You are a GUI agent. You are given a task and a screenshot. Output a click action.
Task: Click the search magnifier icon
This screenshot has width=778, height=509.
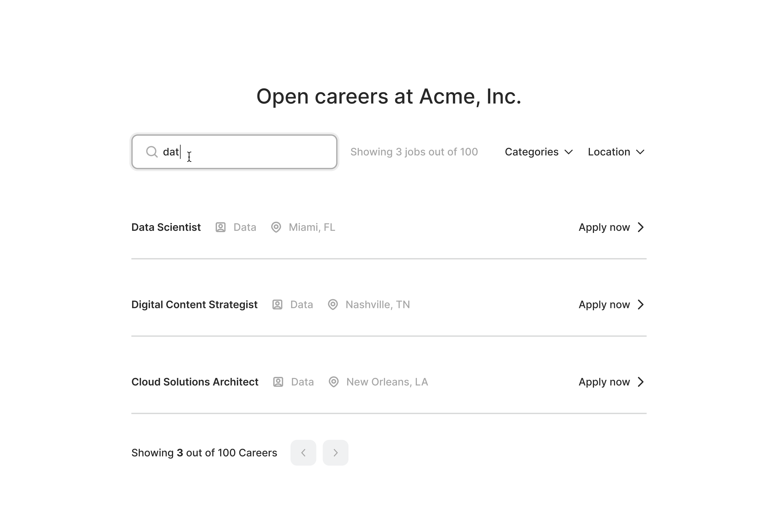pyautogui.click(x=152, y=152)
